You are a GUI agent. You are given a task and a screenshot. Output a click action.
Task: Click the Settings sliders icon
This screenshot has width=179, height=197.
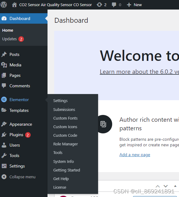click(x=4, y=166)
